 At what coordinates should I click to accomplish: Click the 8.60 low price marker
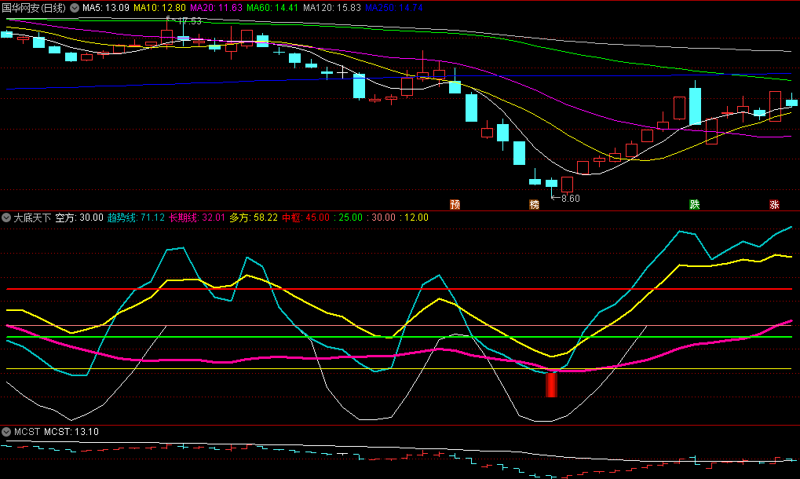pos(568,199)
